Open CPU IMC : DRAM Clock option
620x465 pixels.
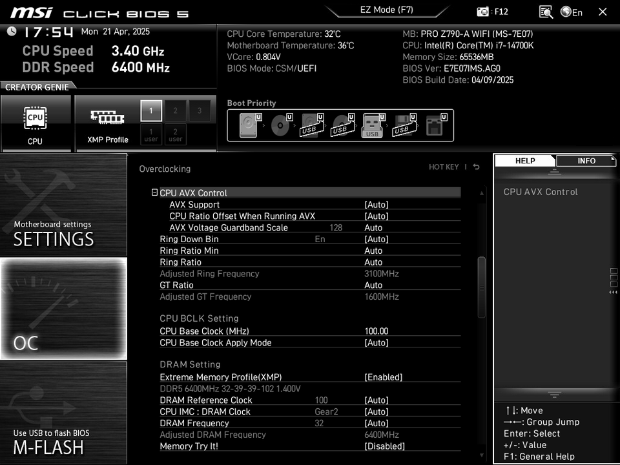(310, 411)
